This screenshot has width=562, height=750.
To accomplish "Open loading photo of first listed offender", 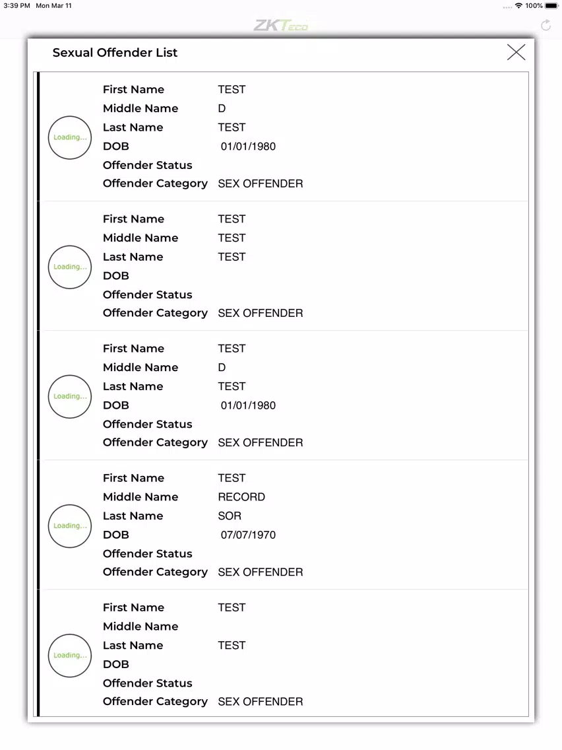I will click(x=70, y=137).
